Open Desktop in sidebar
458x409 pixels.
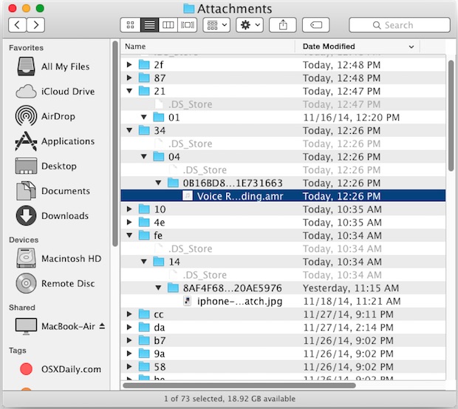pyautogui.click(x=55, y=166)
